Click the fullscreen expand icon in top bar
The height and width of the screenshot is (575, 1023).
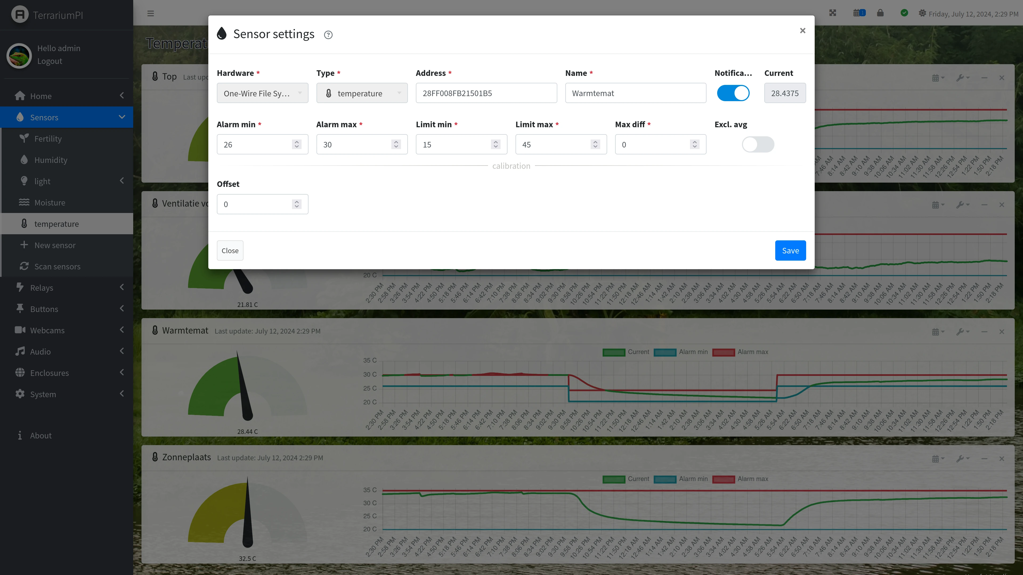(833, 13)
